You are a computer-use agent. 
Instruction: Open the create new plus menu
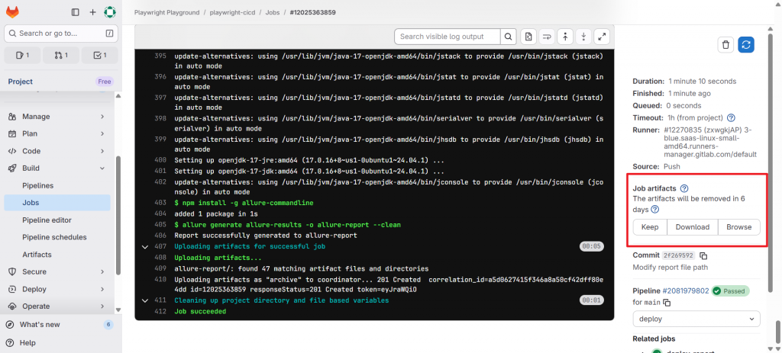[92, 12]
